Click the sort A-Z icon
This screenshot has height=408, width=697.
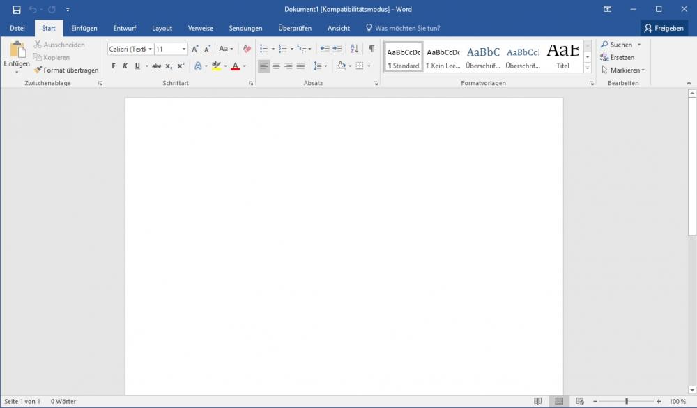click(354, 49)
